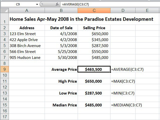Select column C header
The image size is (160, 120).
[94, 10]
